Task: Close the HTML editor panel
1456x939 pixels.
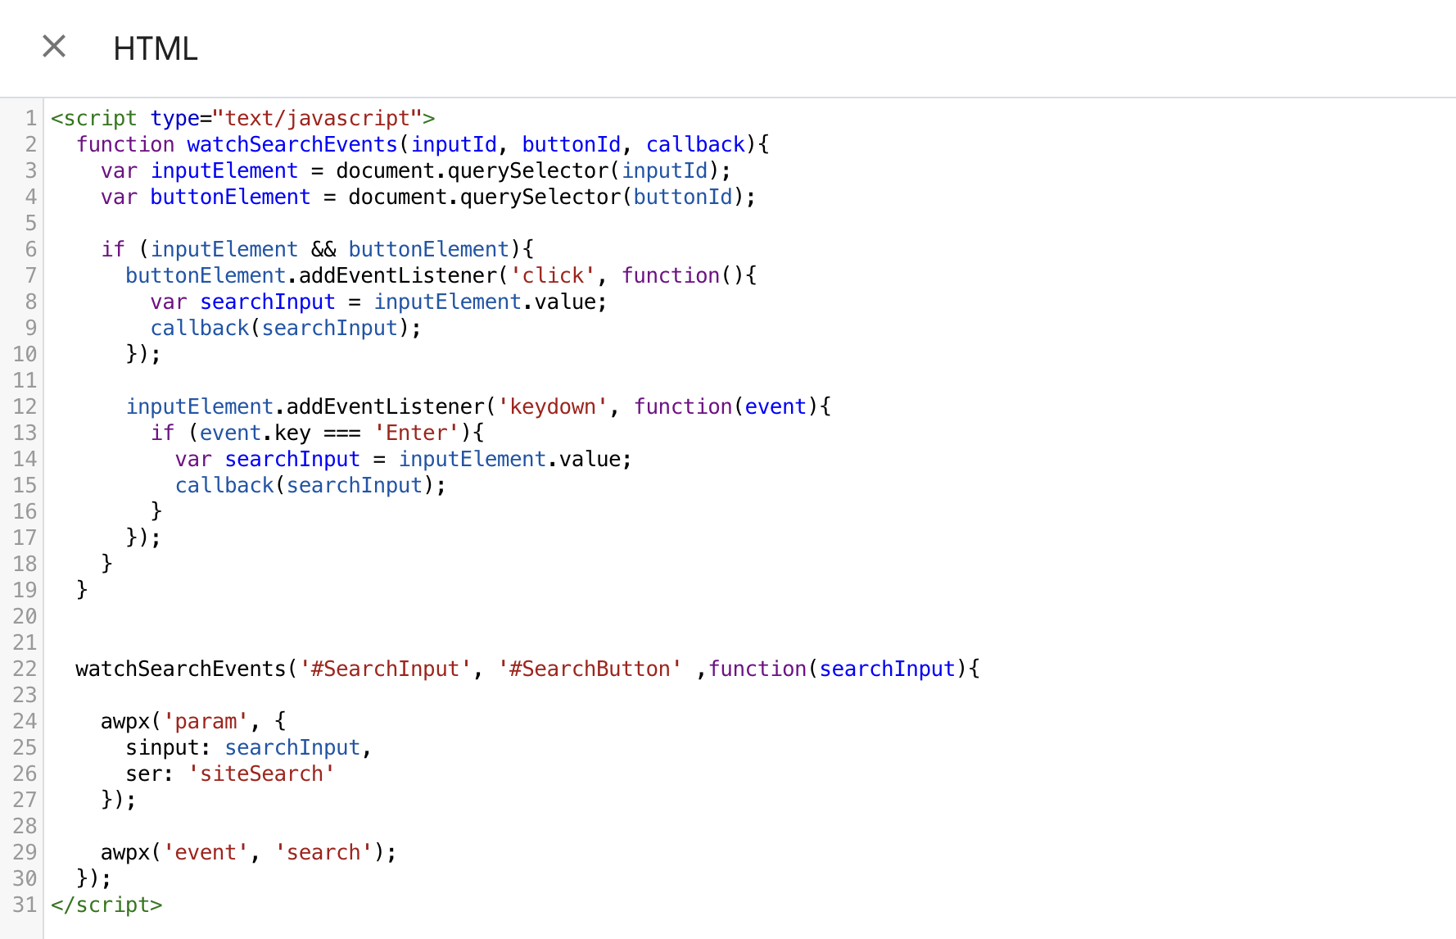Action: pos(54,47)
